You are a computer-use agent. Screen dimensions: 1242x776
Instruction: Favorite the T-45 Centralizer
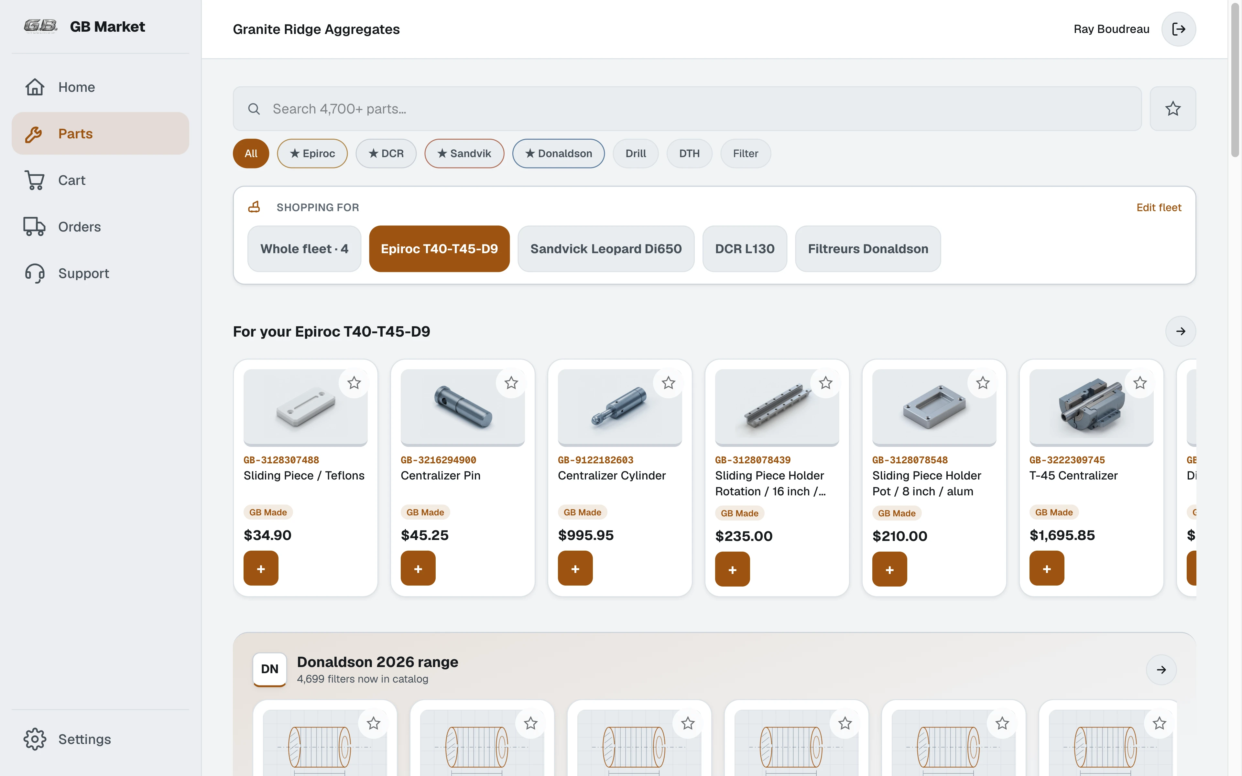pyautogui.click(x=1140, y=383)
